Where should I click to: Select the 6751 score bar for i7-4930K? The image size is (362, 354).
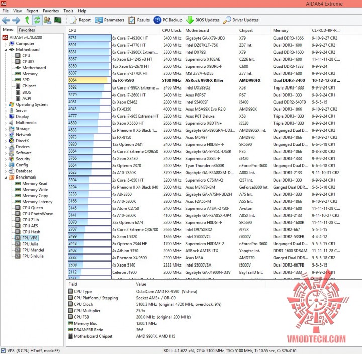[89, 38]
